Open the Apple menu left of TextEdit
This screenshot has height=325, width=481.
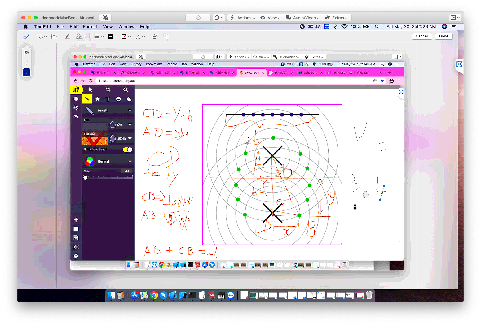pyautogui.click(x=25, y=27)
